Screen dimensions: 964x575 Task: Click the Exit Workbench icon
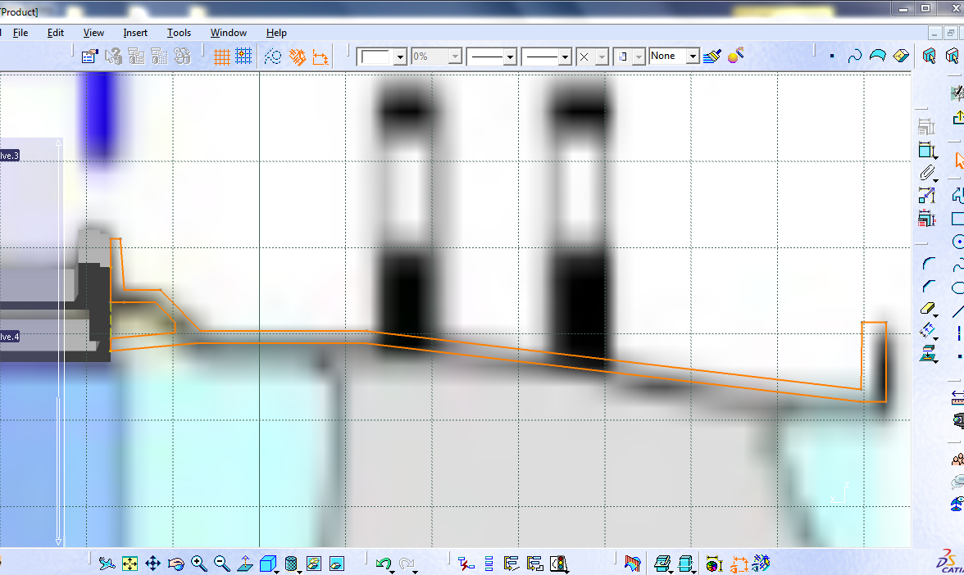click(x=957, y=117)
